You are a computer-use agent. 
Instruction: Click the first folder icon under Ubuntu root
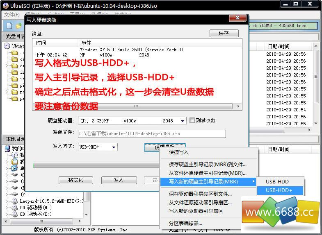pos(15,53)
